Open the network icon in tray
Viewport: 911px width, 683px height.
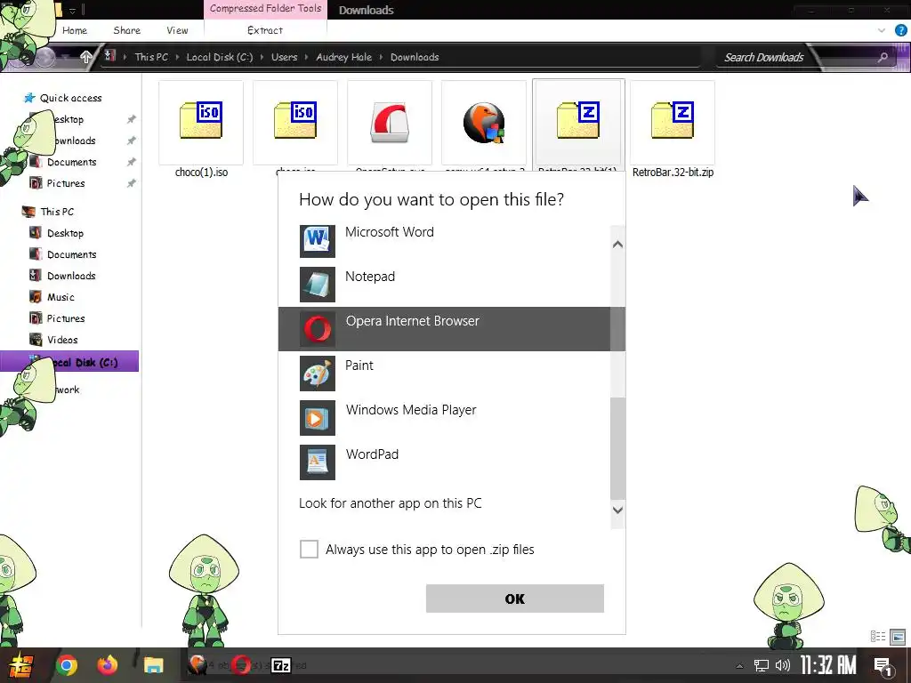pos(761,665)
